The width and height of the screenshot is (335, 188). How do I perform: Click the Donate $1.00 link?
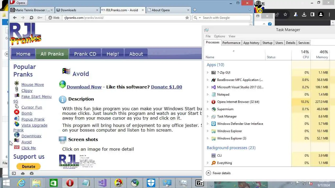[x=166, y=87]
